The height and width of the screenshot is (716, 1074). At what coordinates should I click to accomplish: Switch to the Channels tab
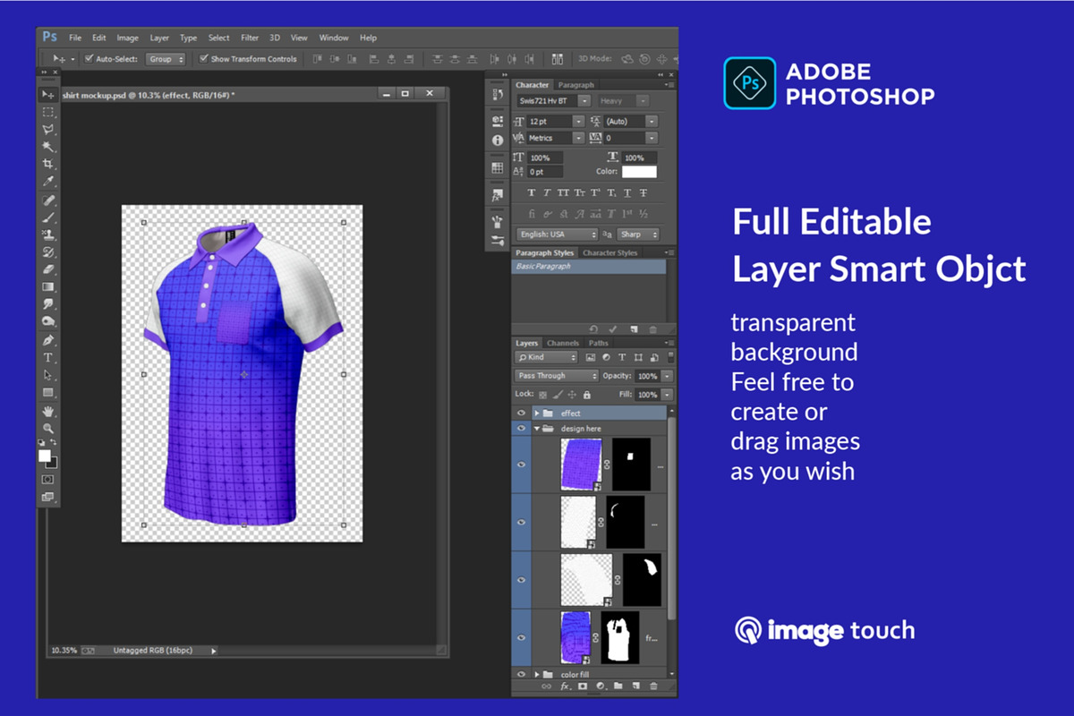[563, 343]
